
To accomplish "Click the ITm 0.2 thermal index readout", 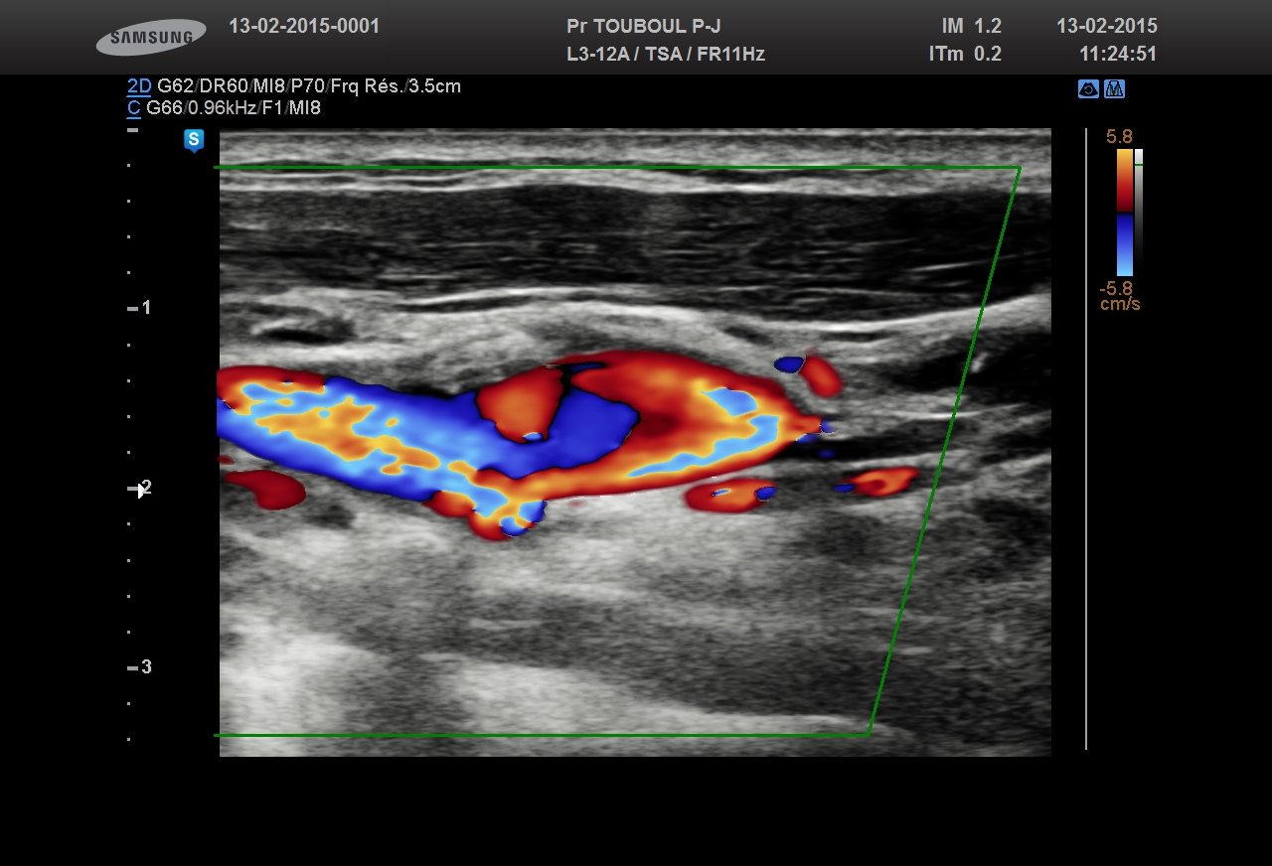I will coord(965,54).
